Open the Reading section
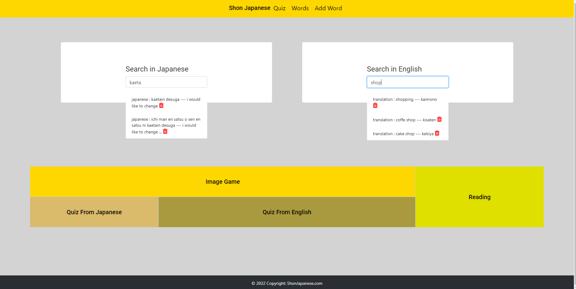576x289 pixels. tap(479, 197)
